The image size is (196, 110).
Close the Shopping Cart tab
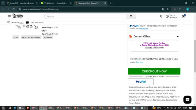105,3
